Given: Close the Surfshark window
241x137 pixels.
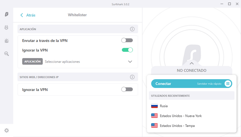Looking at the screenshot, I should pyautogui.click(x=237, y=4).
